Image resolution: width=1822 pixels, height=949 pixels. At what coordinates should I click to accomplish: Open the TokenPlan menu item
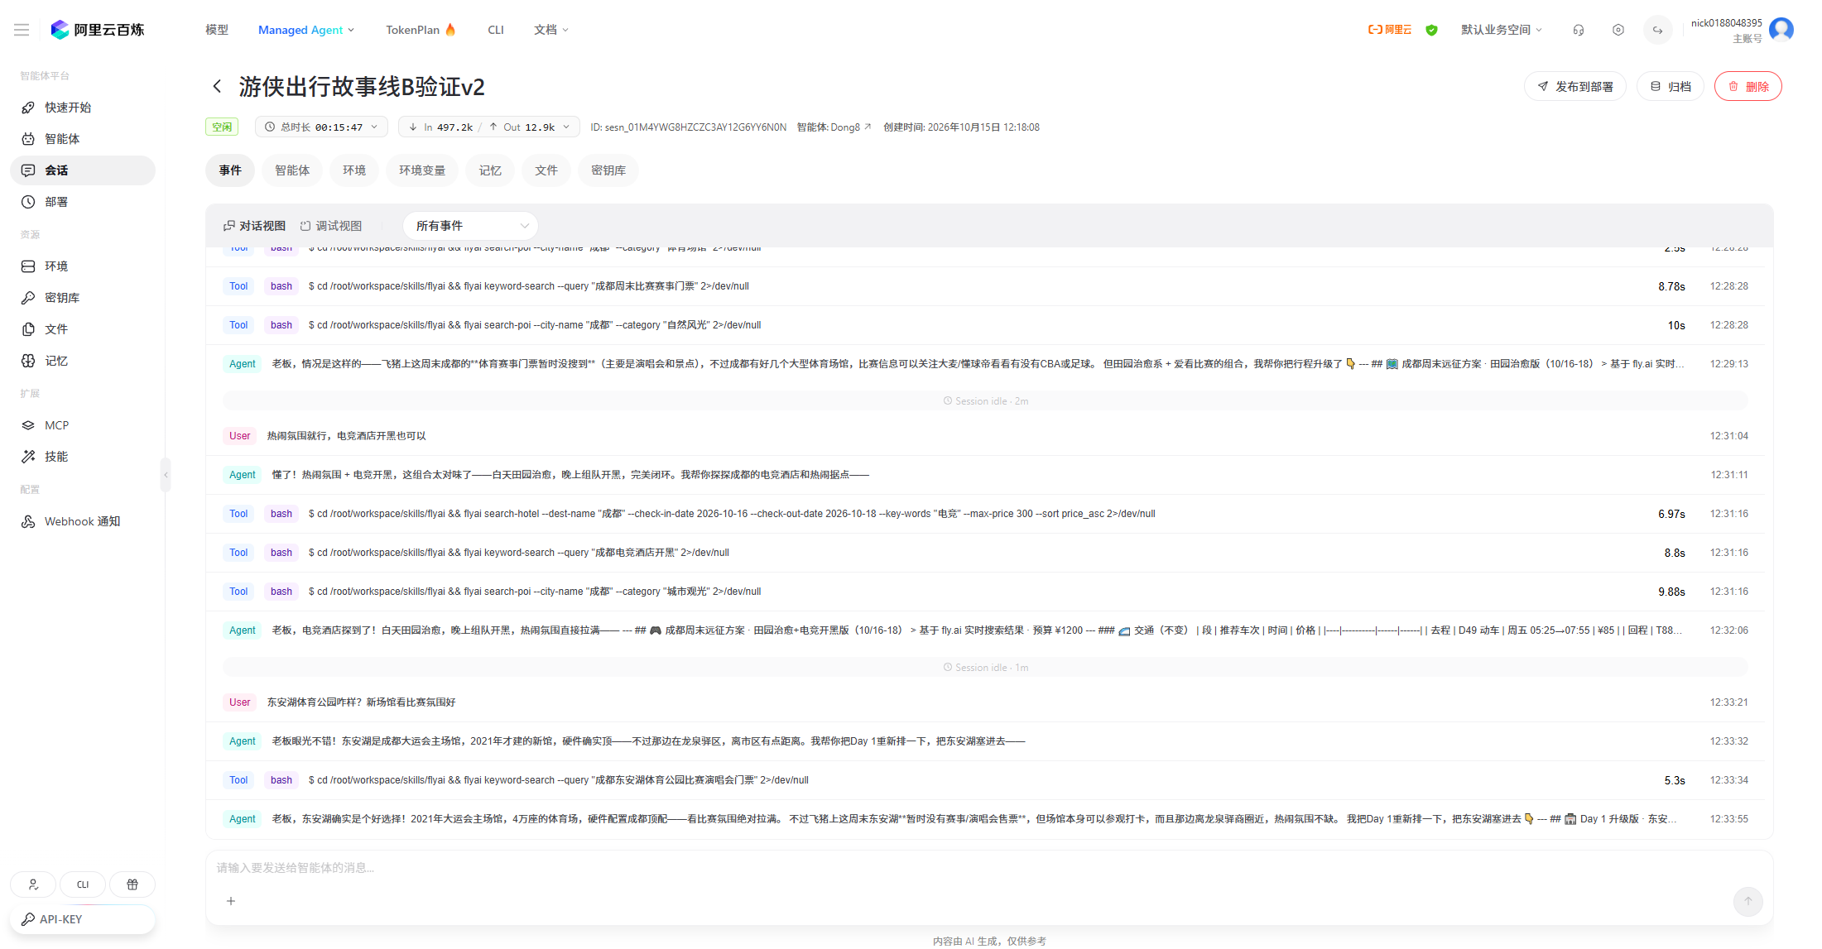tap(421, 30)
